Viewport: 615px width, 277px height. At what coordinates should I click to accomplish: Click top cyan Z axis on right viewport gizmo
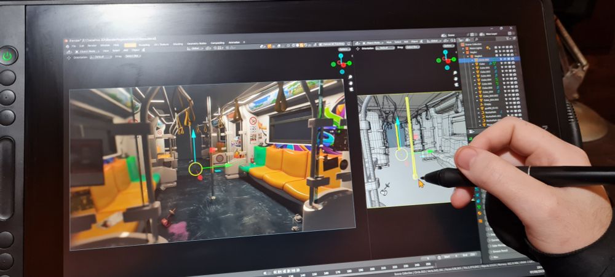pyautogui.click(x=445, y=52)
